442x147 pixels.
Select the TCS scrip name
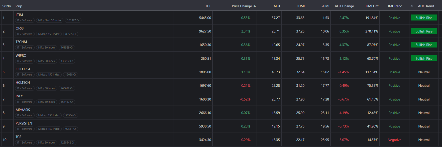click(x=19, y=137)
